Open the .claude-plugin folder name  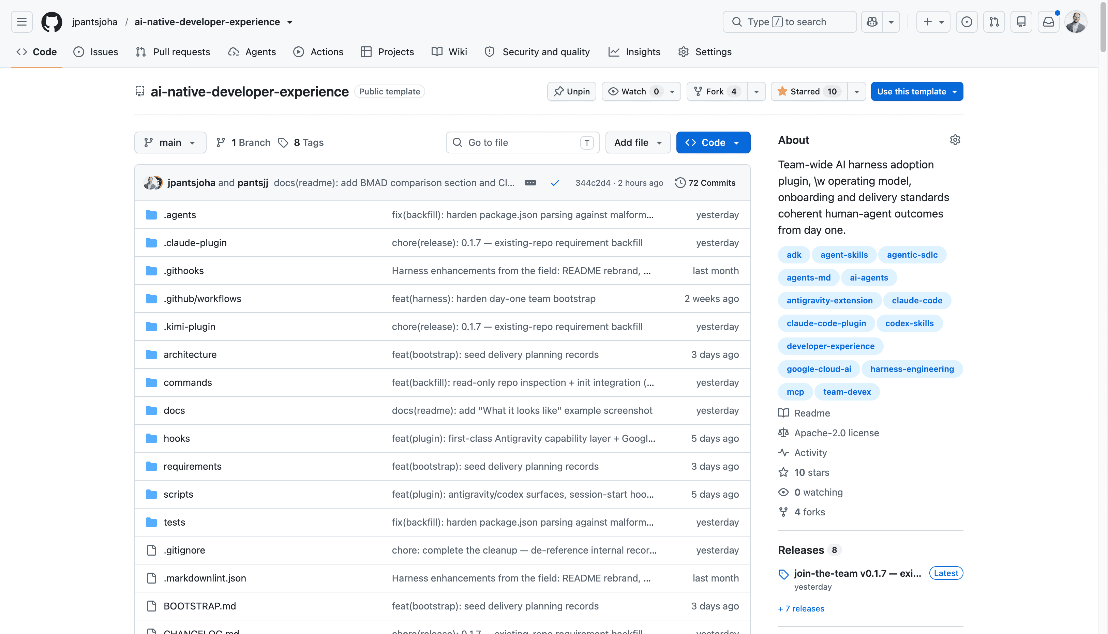pos(195,243)
